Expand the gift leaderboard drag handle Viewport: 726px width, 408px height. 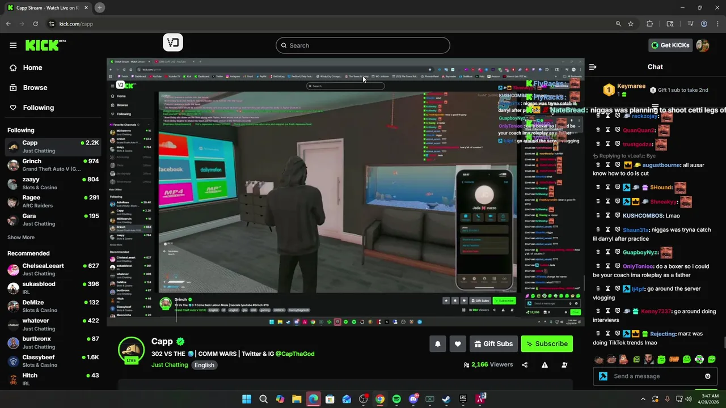(655, 107)
